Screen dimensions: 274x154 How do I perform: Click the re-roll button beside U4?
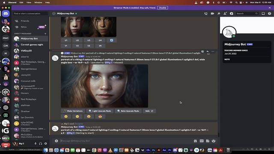(111, 40)
